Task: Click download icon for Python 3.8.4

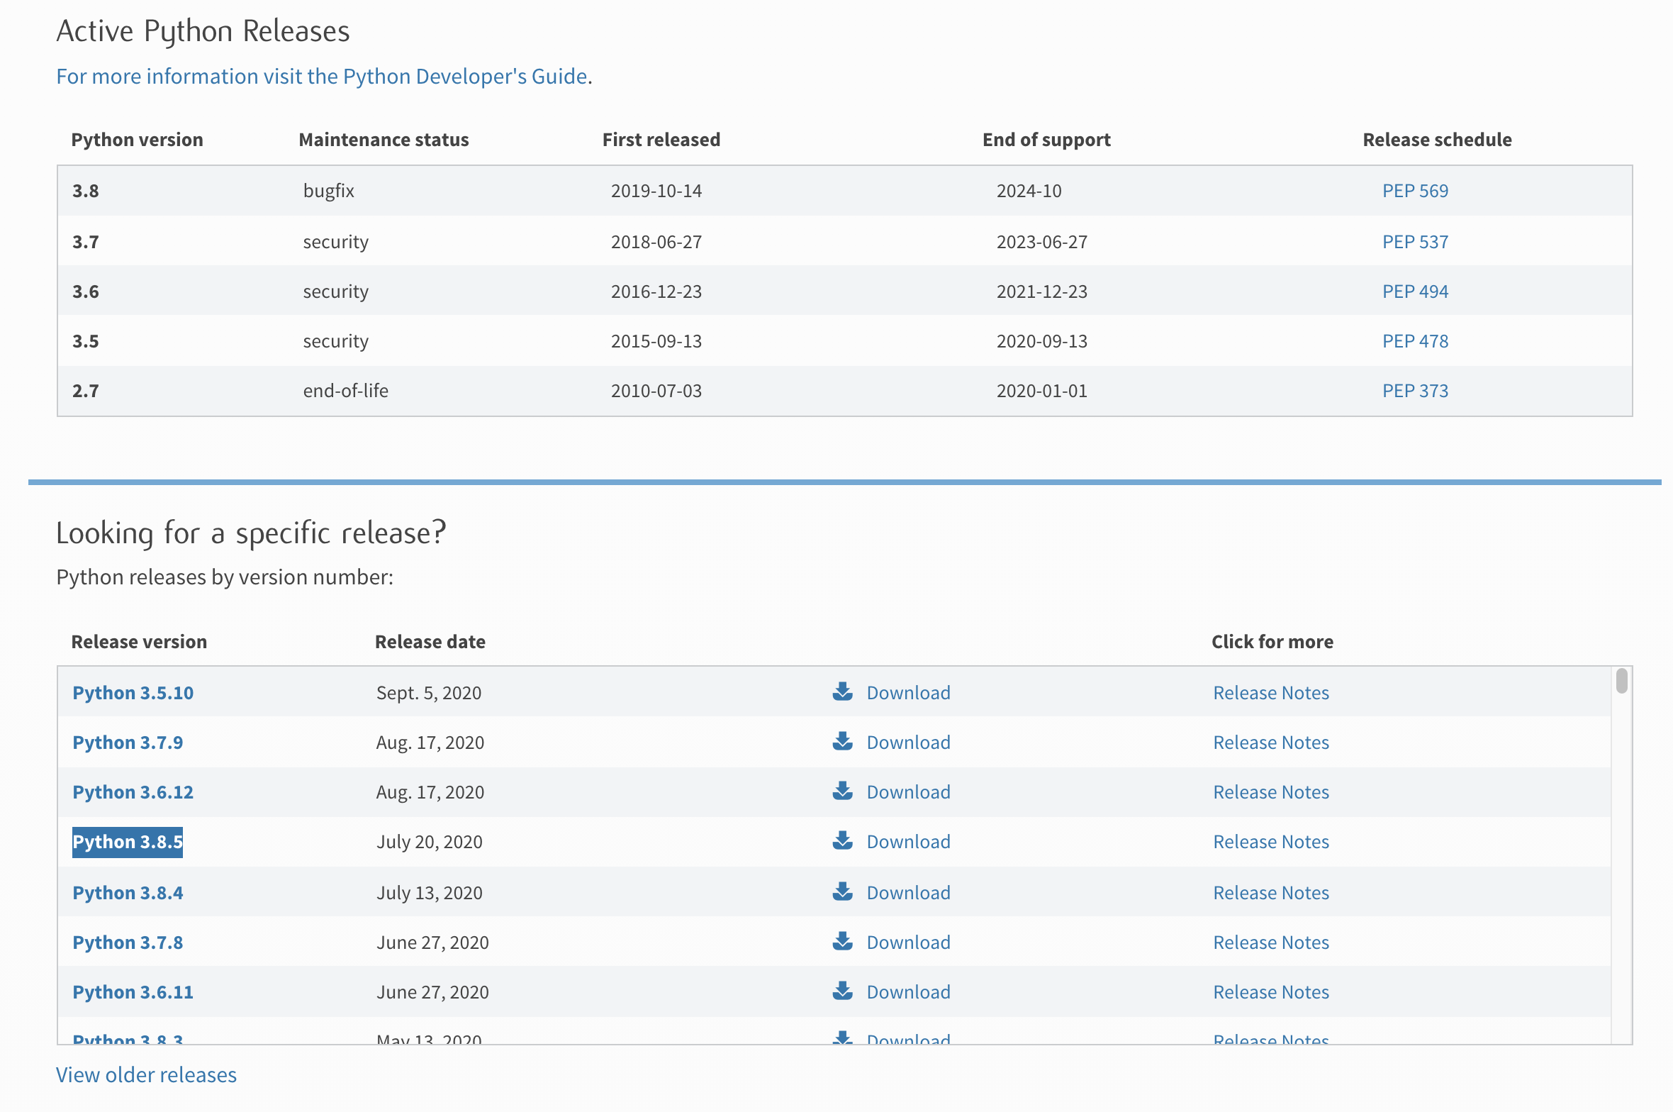Action: pyautogui.click(x=842, y=891)
